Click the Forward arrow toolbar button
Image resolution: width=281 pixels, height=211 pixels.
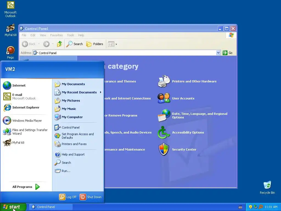click(x=46, y=44)
